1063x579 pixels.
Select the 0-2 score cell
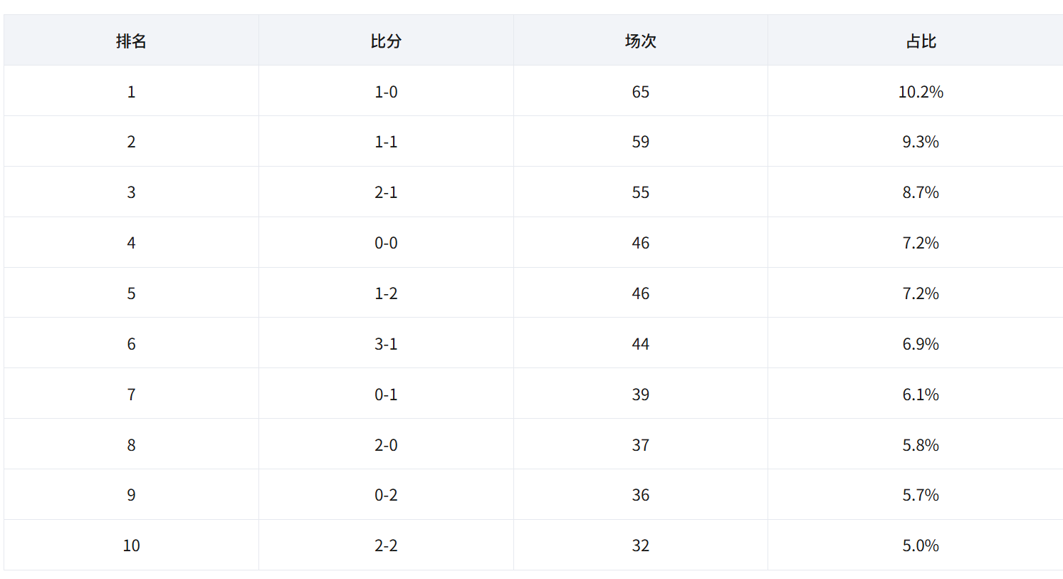386,495
